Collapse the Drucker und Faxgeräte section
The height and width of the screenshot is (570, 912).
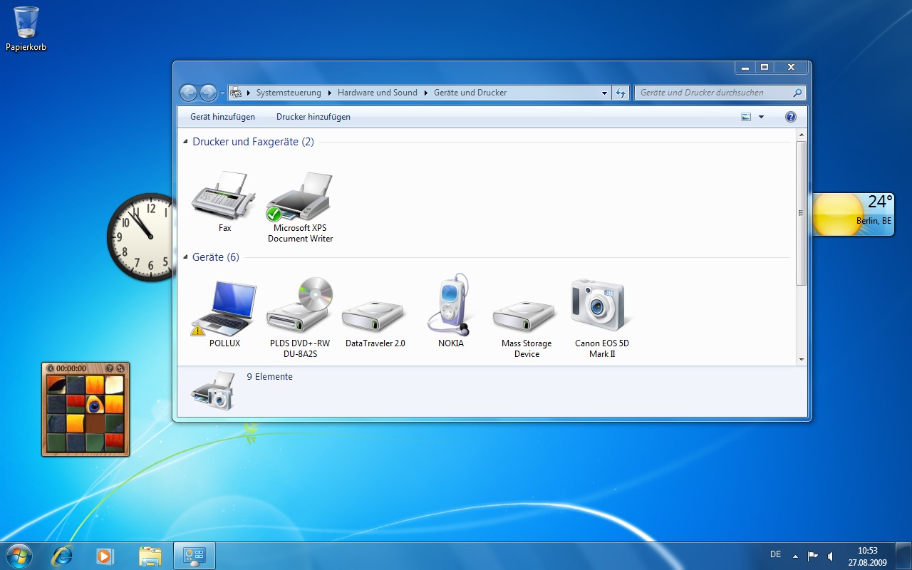coord(186,142)
